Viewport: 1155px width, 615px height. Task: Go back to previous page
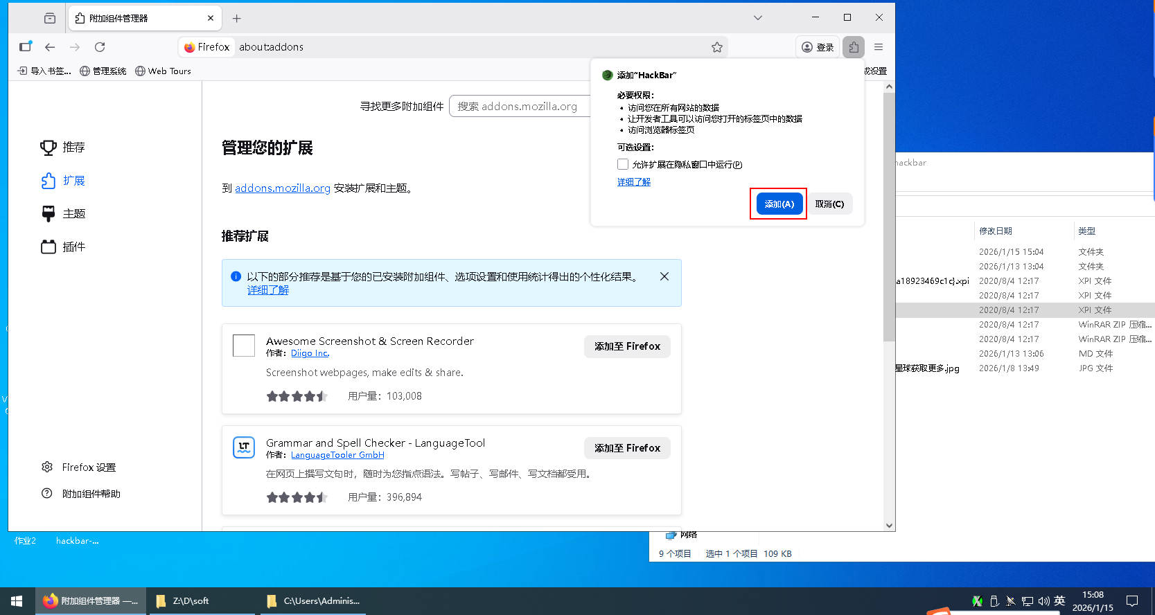[x=50, y=47]
